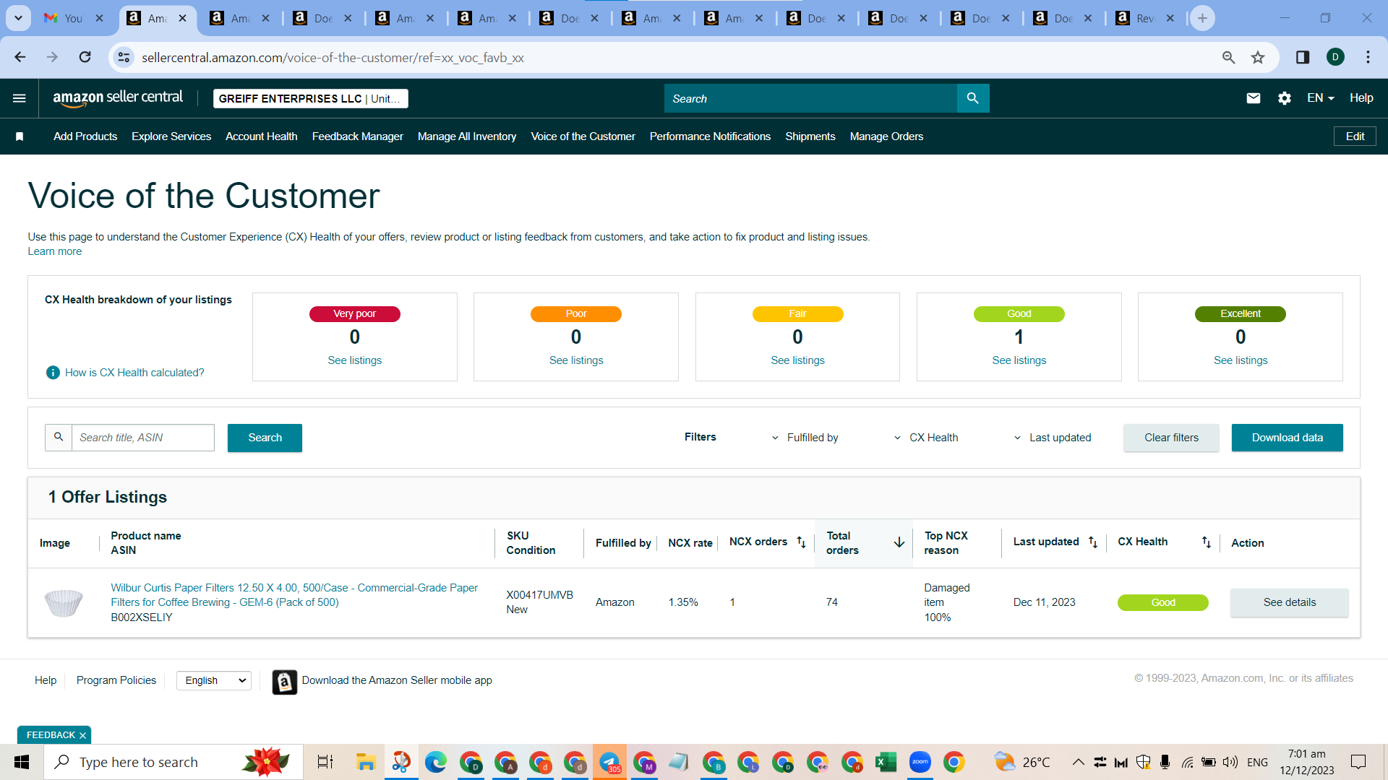Reload the page with browser refresh icon
Image resolution: width=1388 pixels, height=780 pixels.
click(x=85, y=57)
